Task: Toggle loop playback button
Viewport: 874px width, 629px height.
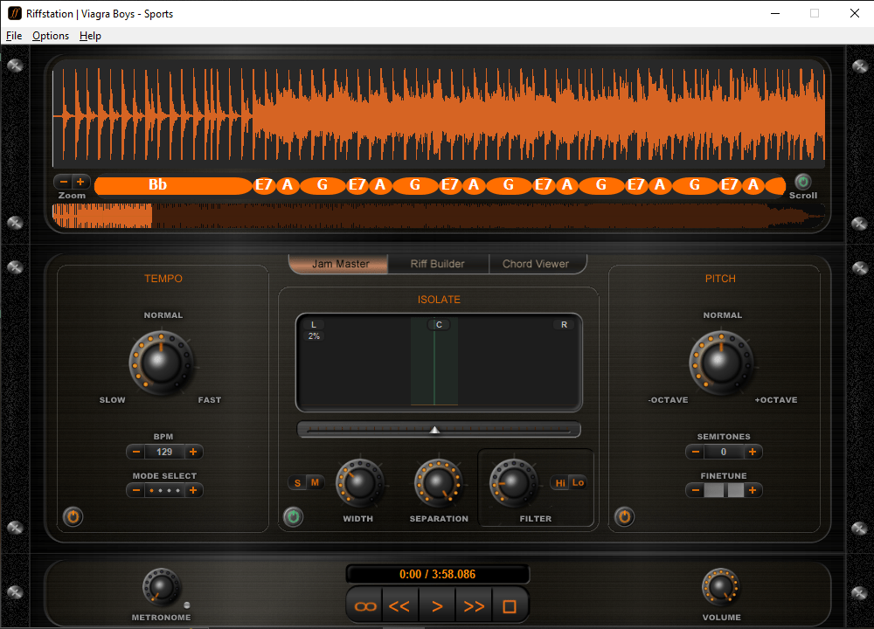Action: (x=365, y=606)
